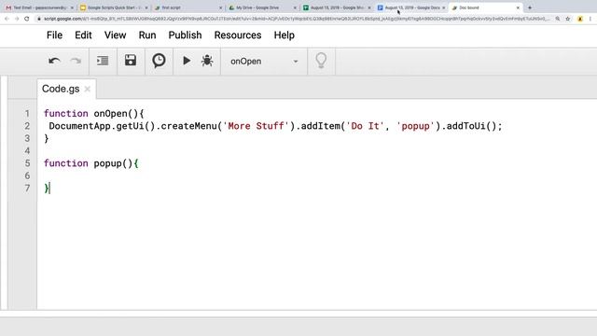Close the Doc bound browser tab
The image size is (597, 336).
518,7
